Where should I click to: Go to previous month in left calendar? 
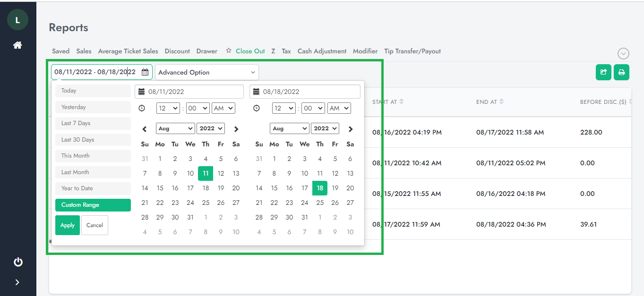coord(145,129)
